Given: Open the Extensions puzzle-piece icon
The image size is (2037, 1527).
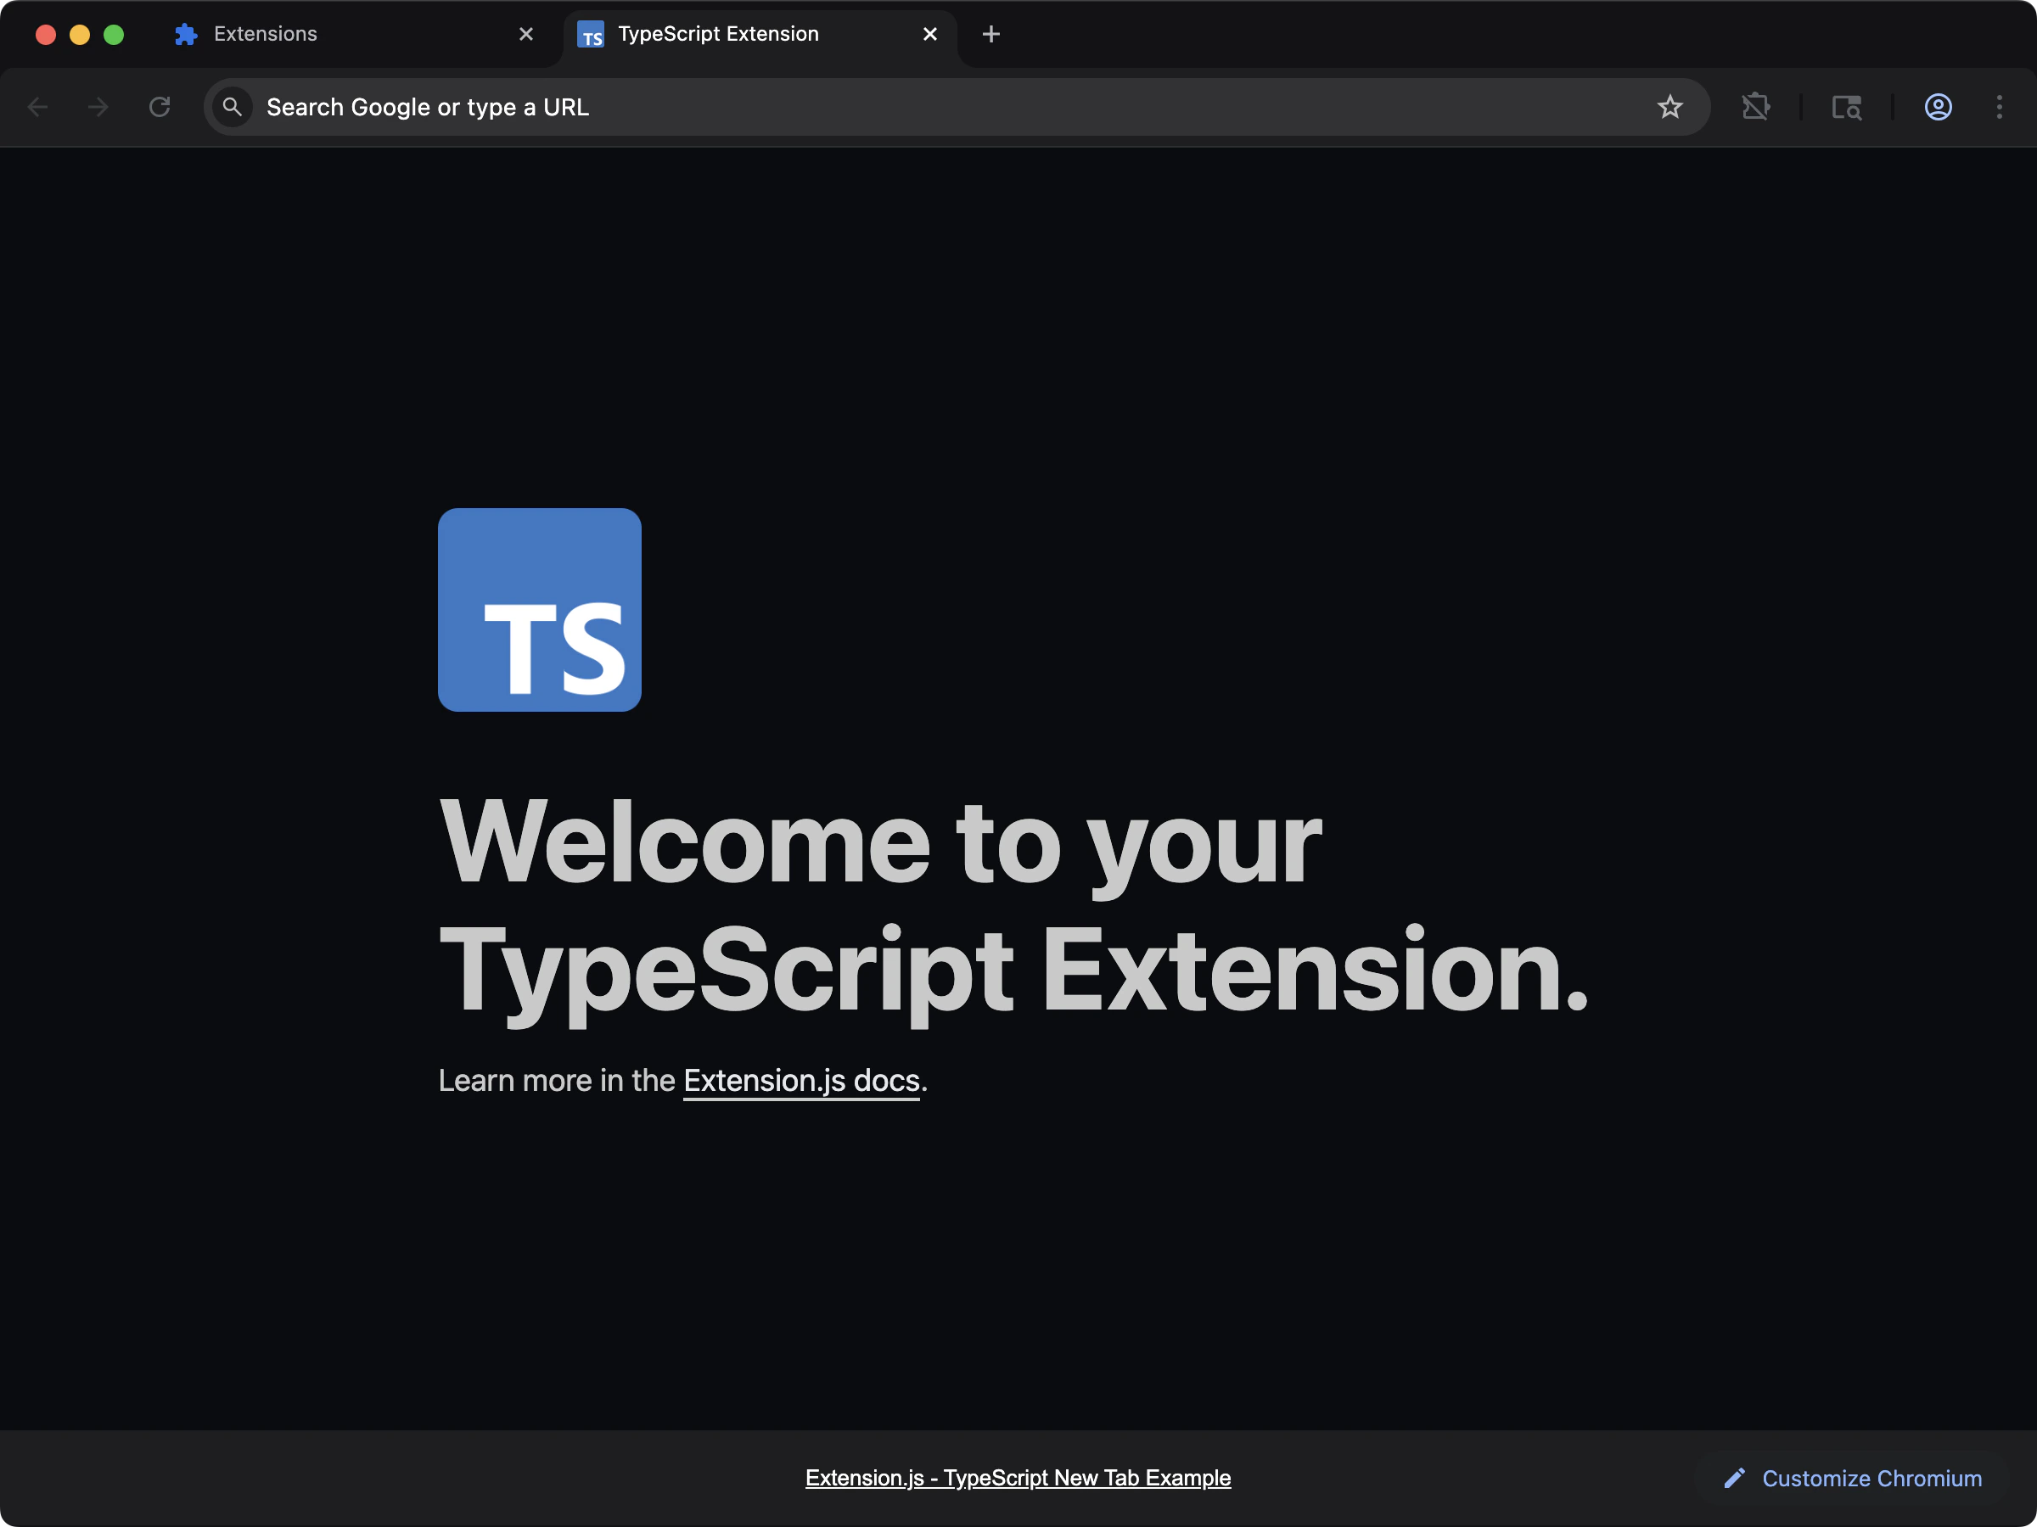Looking at the screenshot, I should point(1757,107).
